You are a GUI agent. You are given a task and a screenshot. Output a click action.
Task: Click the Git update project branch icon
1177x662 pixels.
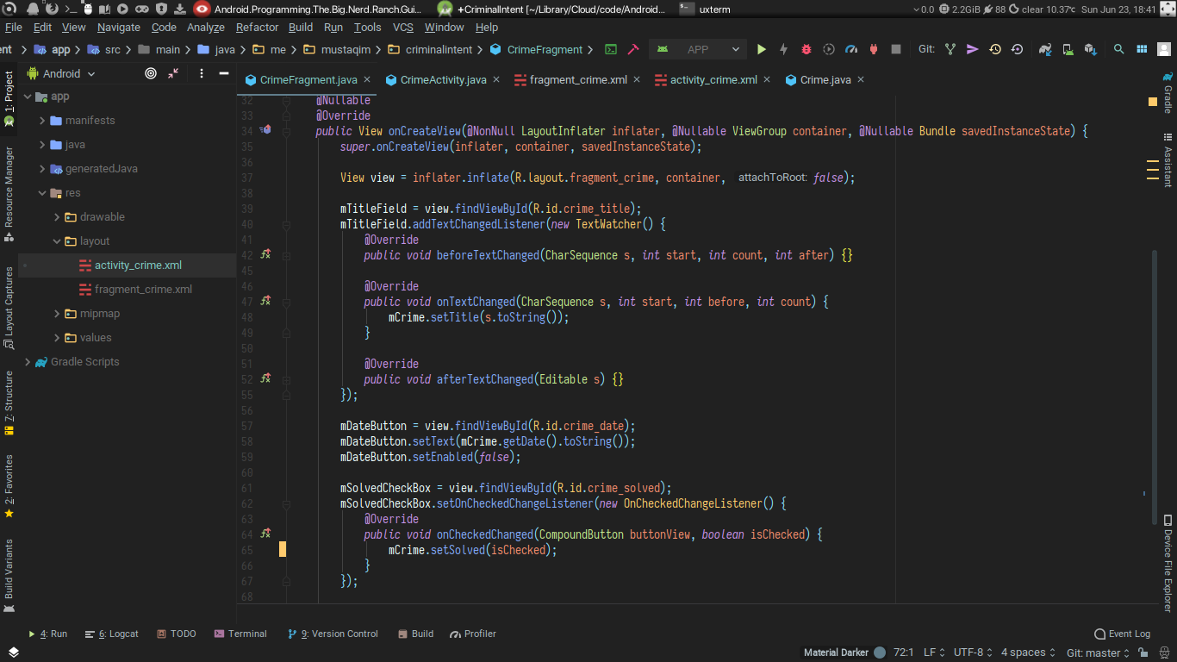tap(950, 50)
